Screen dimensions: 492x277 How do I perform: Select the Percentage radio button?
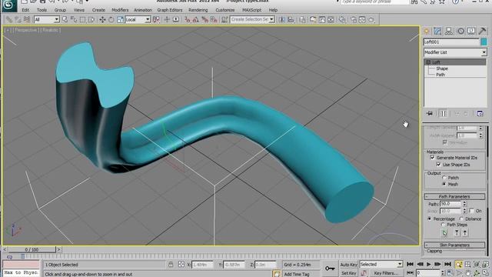click(430, 219)
